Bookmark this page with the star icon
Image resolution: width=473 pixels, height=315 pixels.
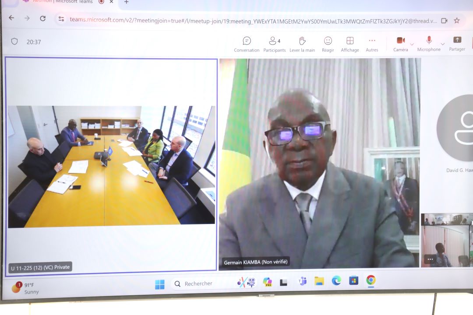pyautogui.click(x=457, y=20)
